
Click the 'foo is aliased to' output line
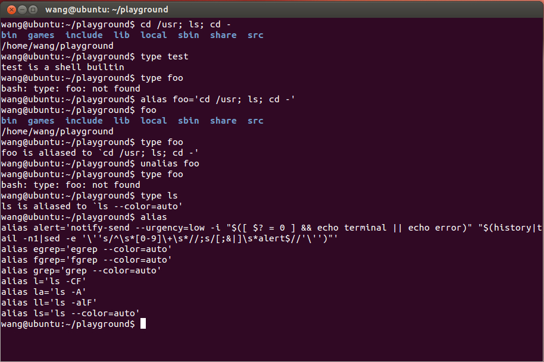(x=100, y=153)
